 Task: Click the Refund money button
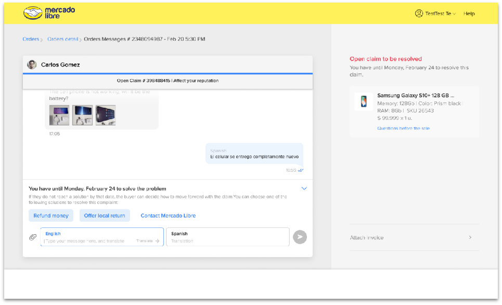[x=51, y=215]
